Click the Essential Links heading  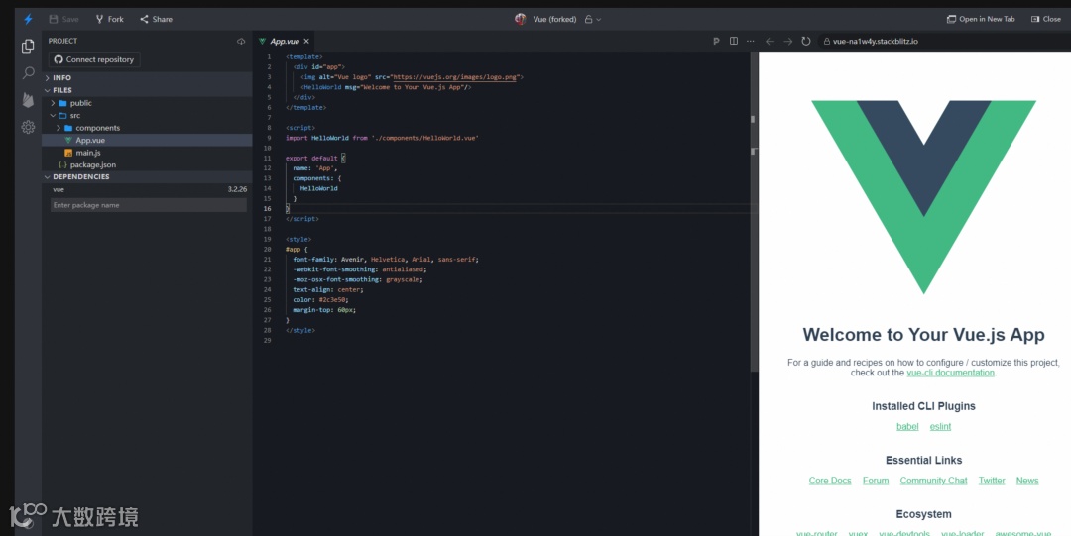pyautogui.click(x=923, y=461)
